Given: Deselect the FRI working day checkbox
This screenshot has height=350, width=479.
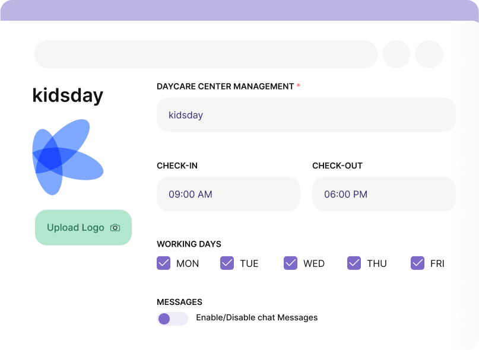Looking at the screenshot, I should (x=418, y=263).
